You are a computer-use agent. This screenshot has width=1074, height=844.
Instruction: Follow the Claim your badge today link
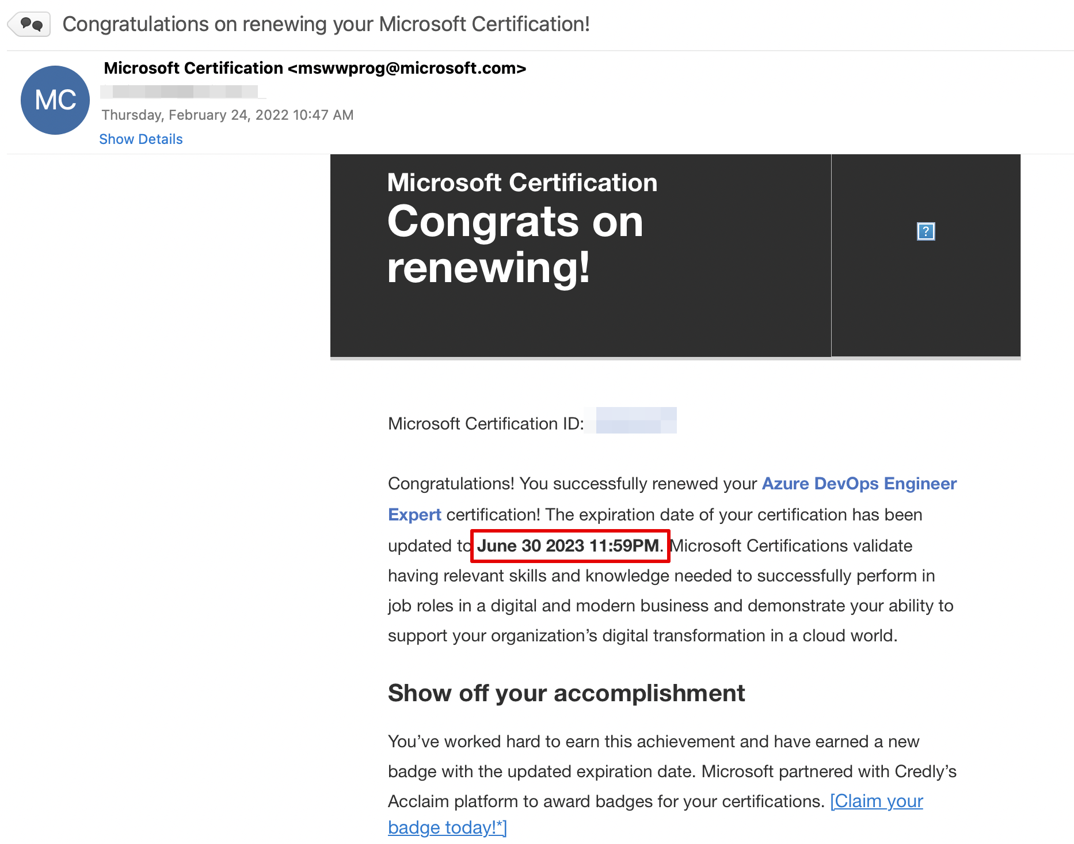click(656, 814)
